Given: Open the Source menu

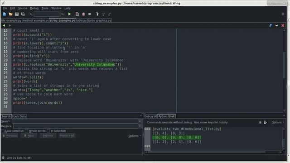Looking at the screenshot, I should 23,8.
